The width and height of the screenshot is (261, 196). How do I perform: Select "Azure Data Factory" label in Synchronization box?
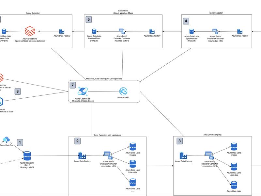tap(240, 36)
